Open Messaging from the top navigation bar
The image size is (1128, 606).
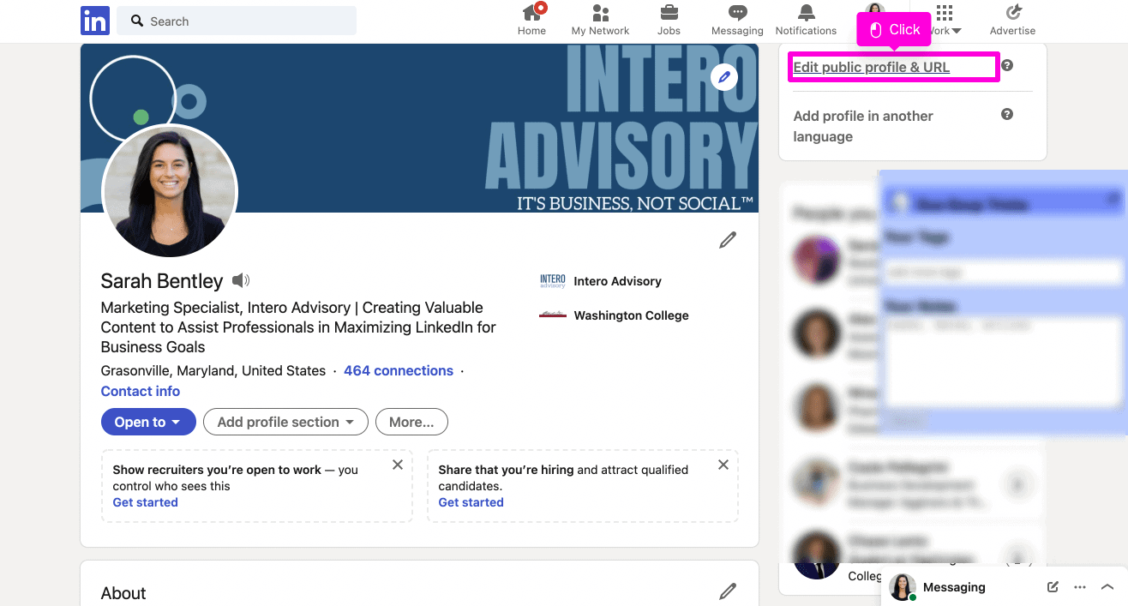737,21
